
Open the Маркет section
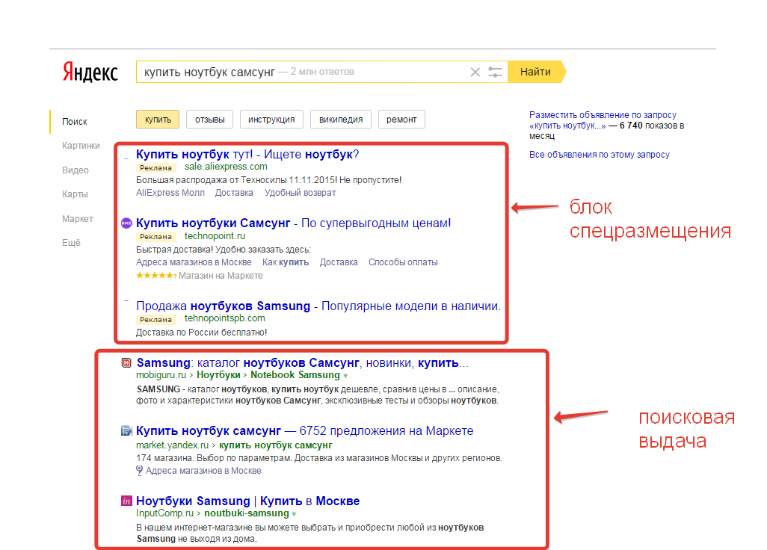pos(77,218)
